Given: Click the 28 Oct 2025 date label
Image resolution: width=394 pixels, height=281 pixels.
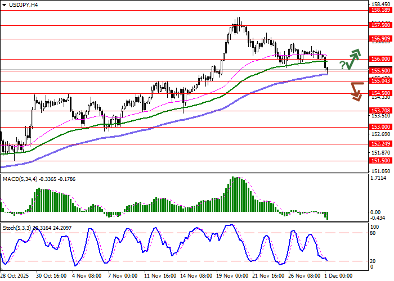Looking at the screenshot, I should pyautogui.click(x=15, y=276).
